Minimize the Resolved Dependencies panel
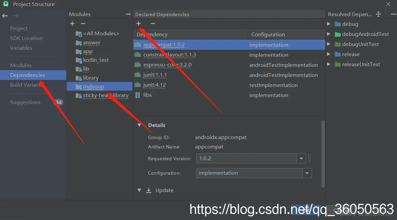This screenshot has height=220, width=397. pyautogui.click(x=393, y=14)
